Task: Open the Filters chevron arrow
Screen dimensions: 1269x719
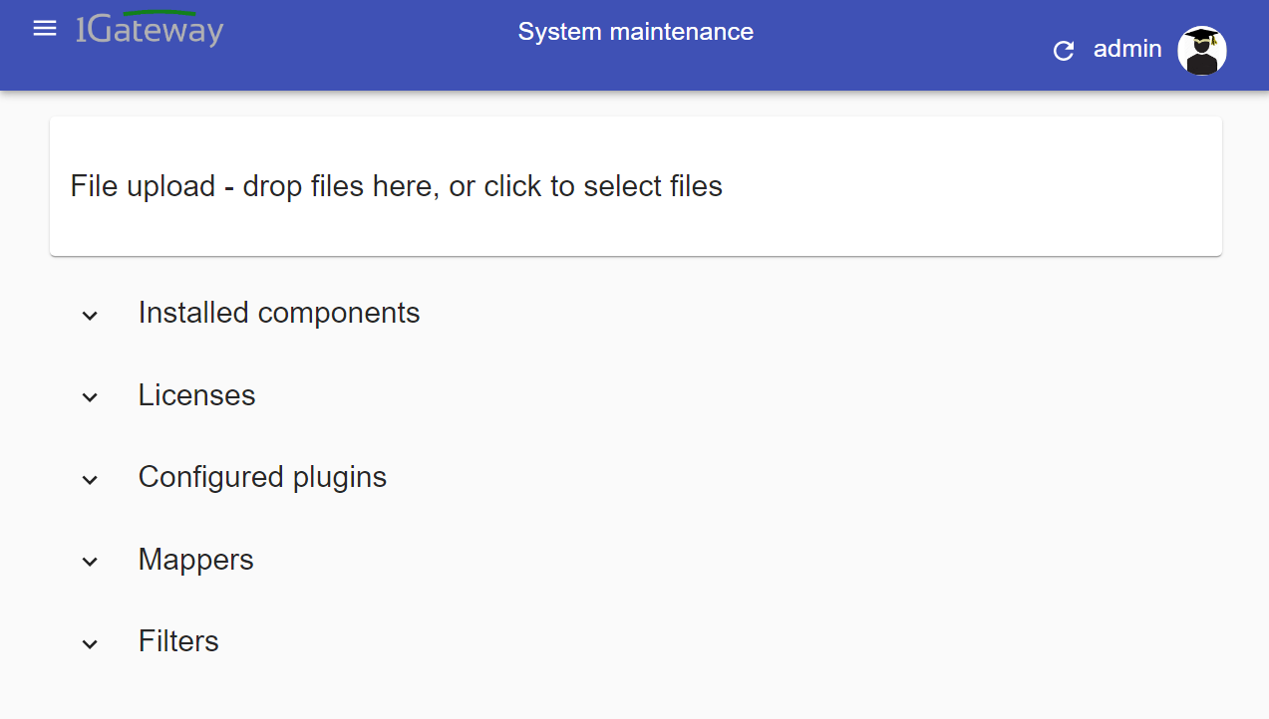Action: (90, 643)
